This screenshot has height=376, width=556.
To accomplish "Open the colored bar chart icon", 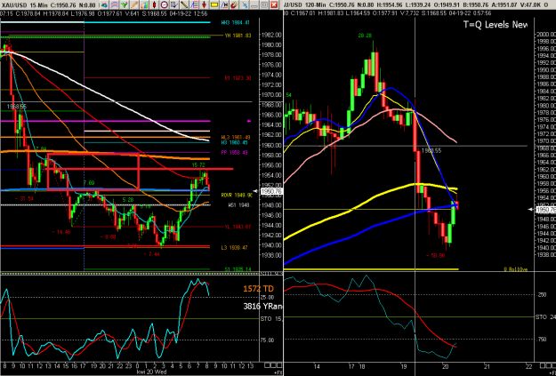I will (144, 5).
